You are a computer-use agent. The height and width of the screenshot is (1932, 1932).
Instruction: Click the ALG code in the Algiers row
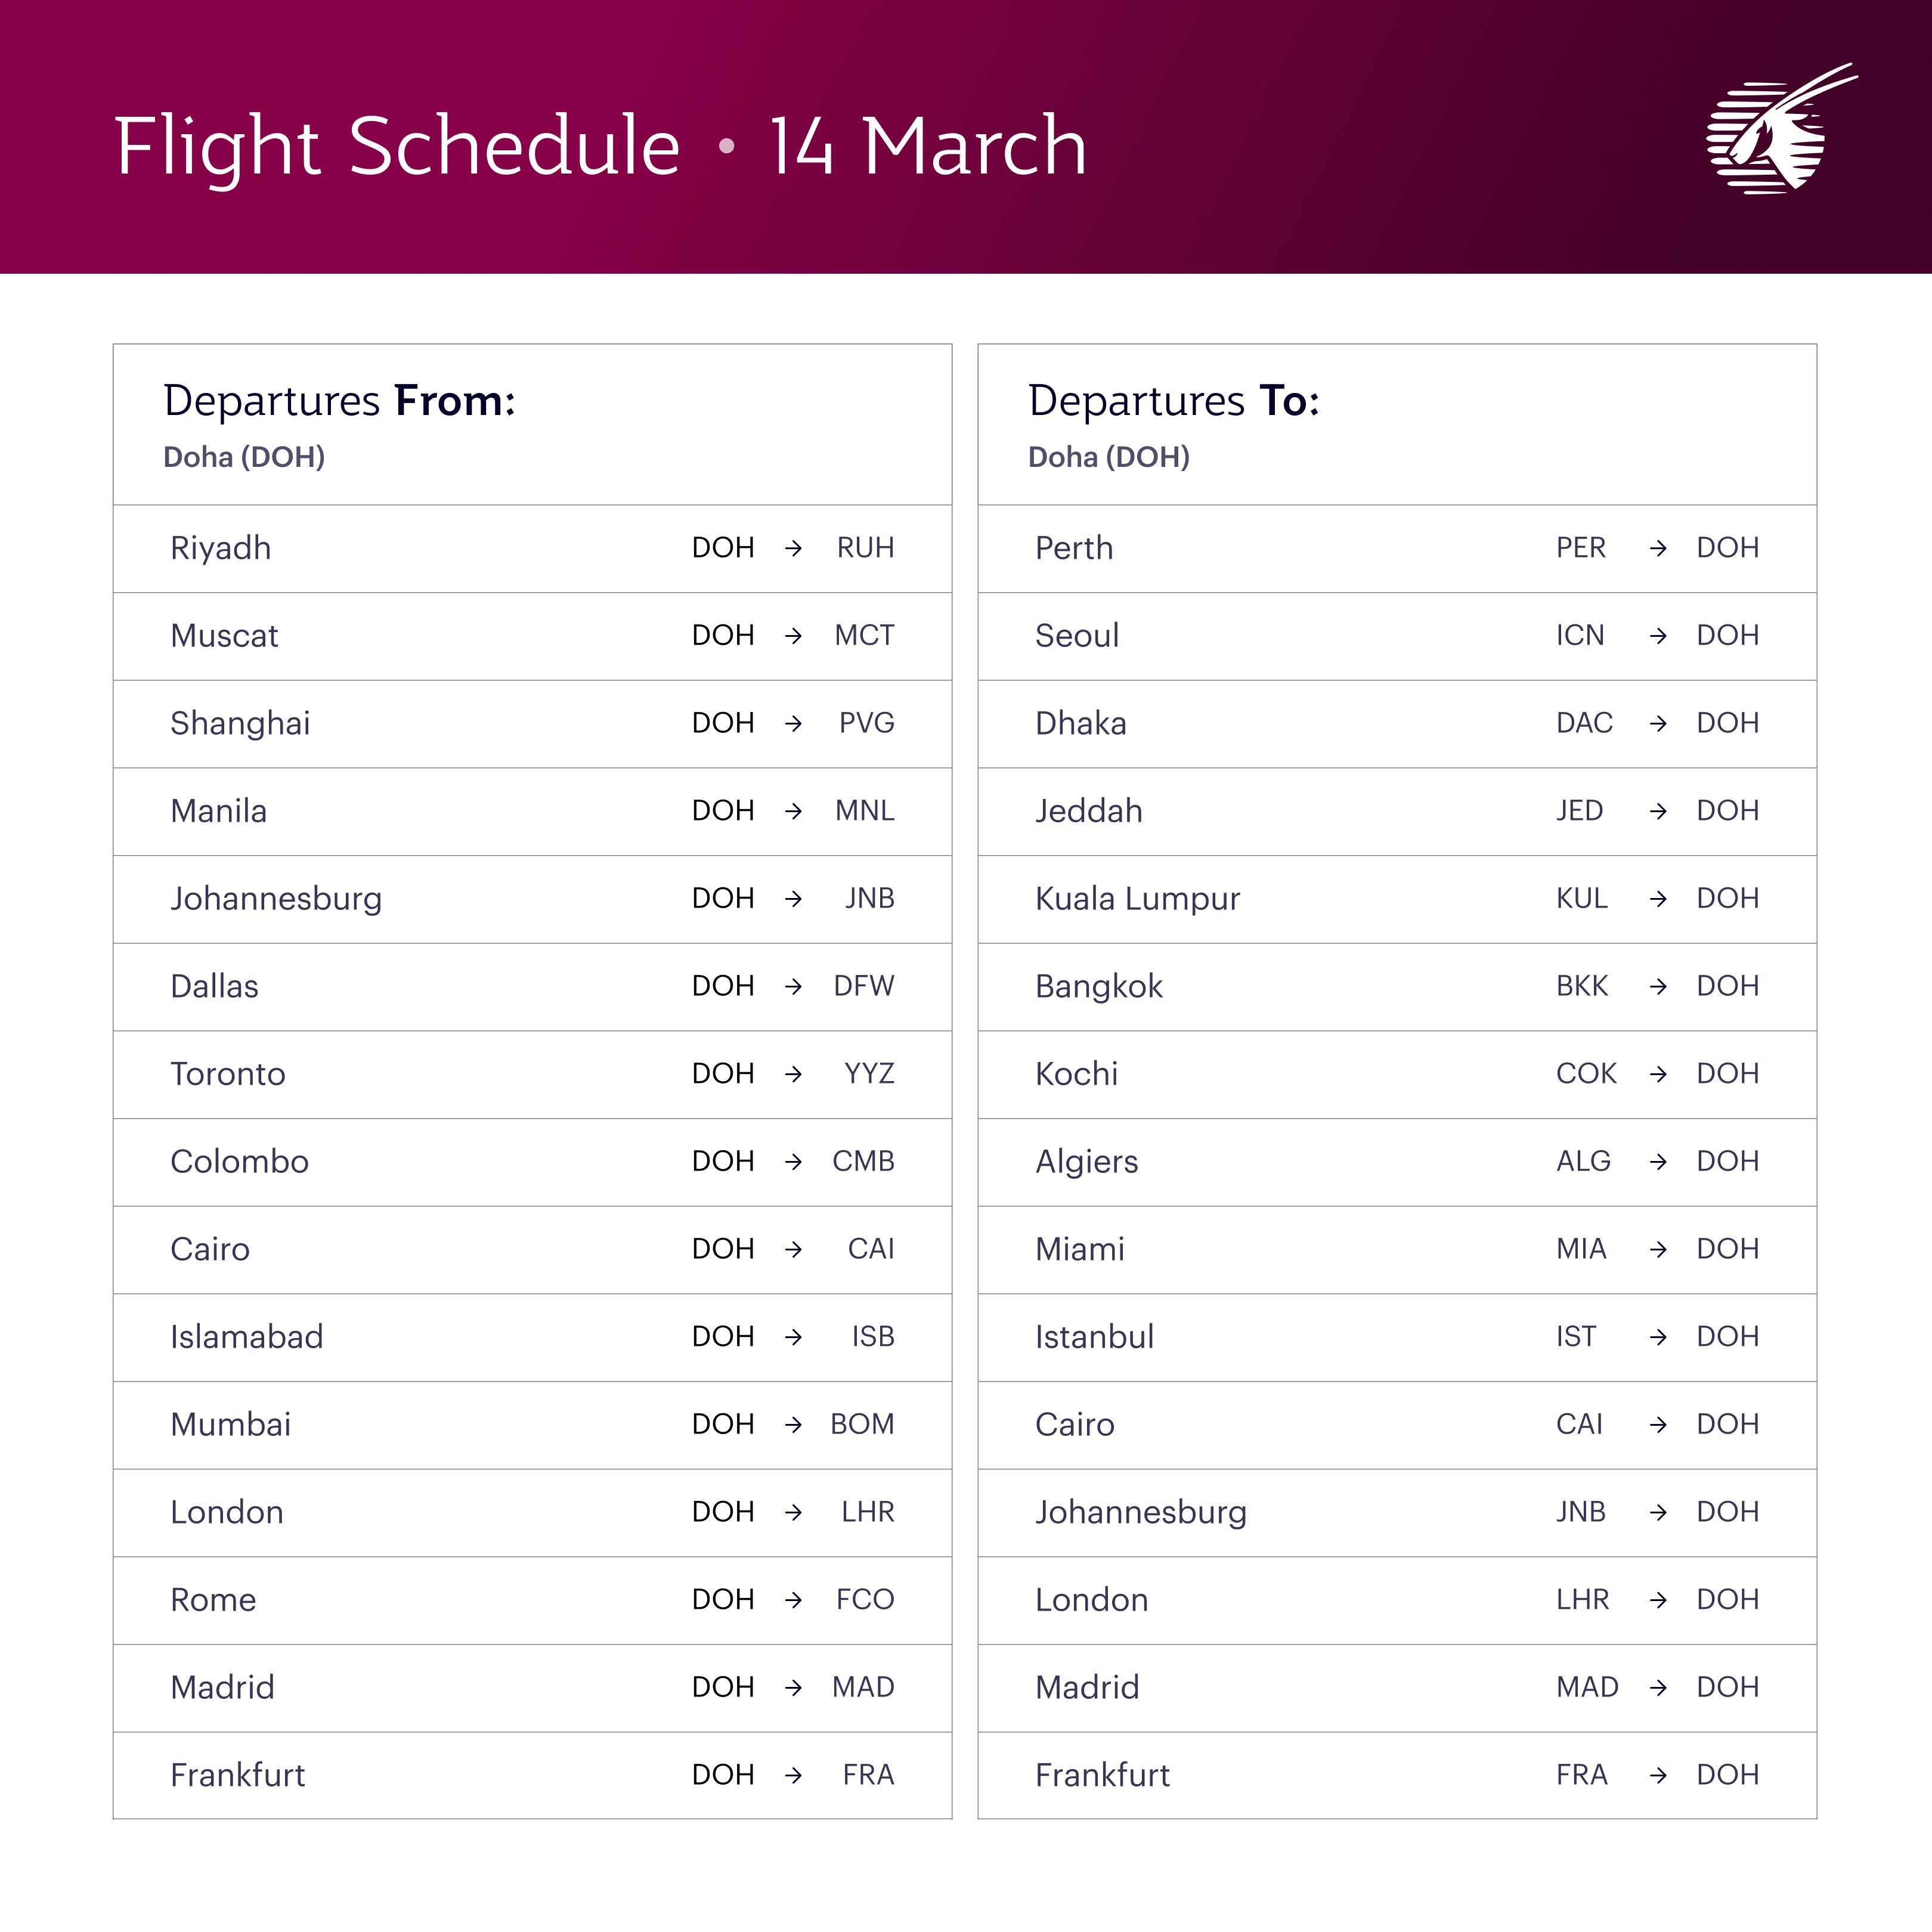click(x=1583, y=1162)
